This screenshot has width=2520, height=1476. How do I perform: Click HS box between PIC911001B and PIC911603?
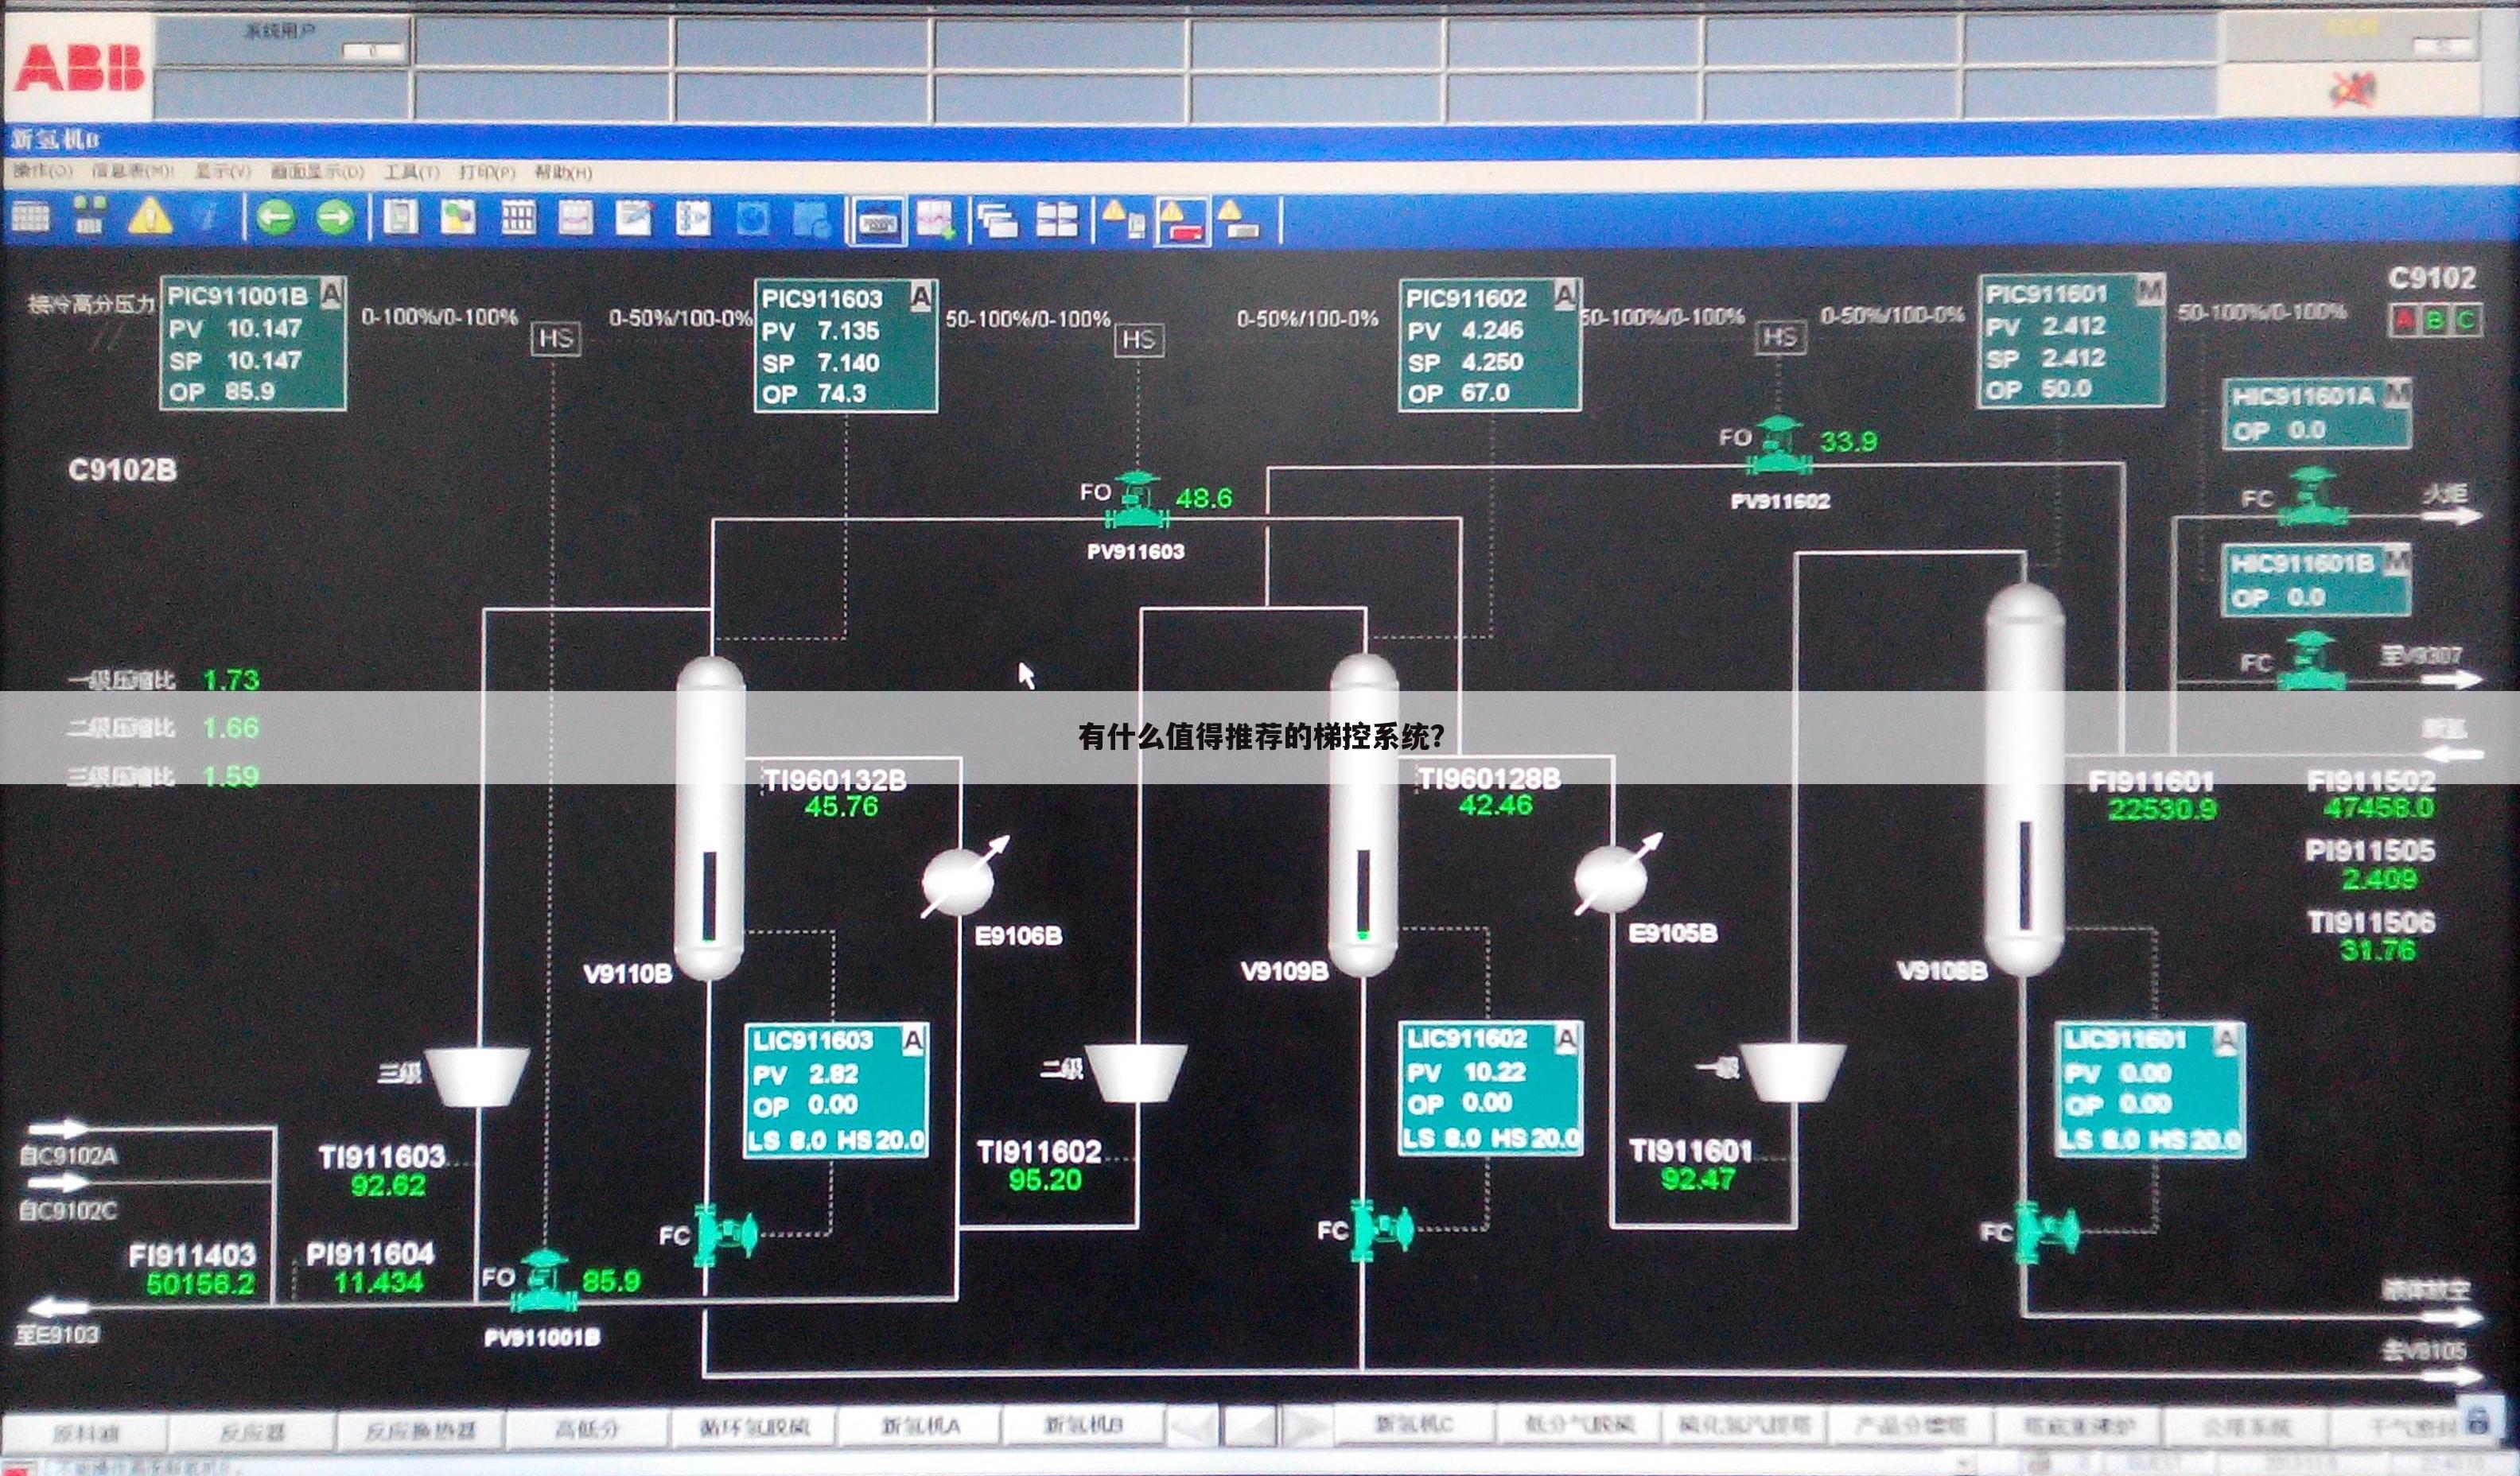pos(556,338)
